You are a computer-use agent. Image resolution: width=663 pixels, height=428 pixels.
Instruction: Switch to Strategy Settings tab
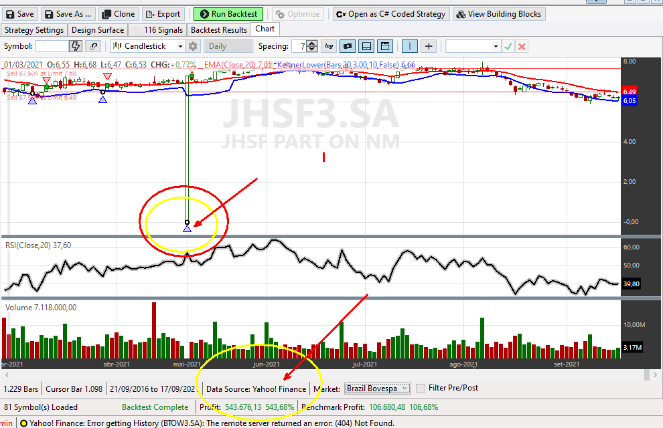34,30
